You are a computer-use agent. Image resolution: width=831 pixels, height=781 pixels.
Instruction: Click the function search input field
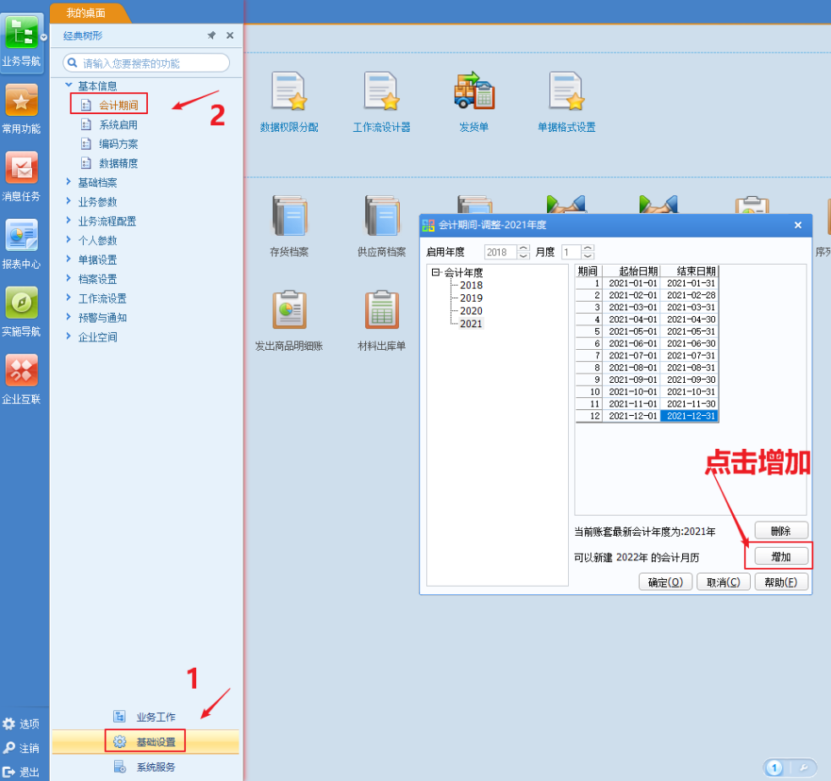click(x=152, y=63)
